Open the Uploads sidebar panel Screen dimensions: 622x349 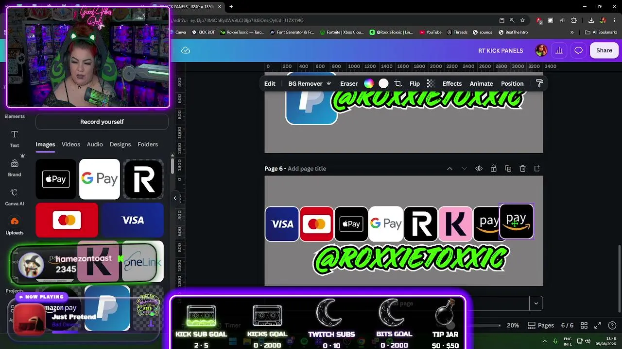coord(15,226)
